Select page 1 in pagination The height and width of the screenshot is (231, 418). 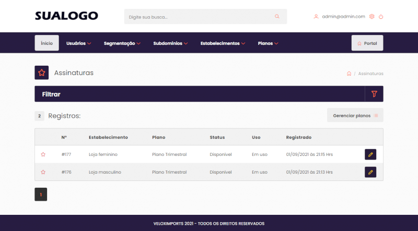click(41, 194)
